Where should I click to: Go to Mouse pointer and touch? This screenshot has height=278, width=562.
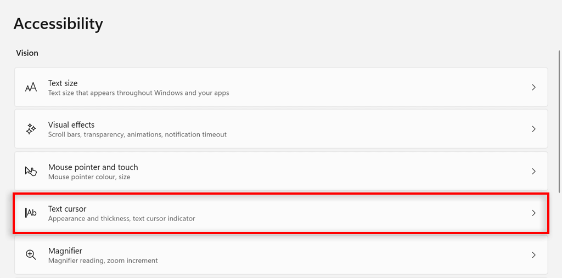click(93, 167)
